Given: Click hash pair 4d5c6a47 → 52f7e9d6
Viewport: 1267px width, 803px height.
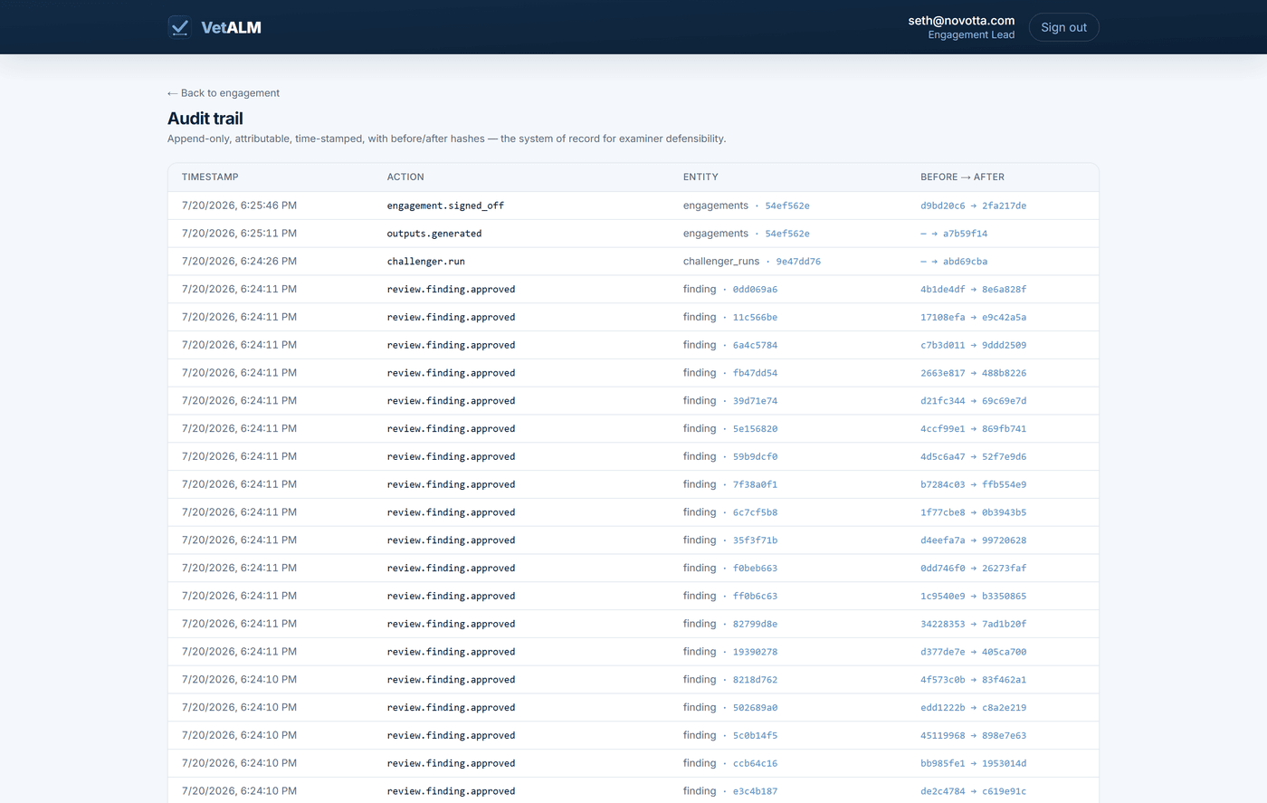Looking at the screenshot, I should click(973, 457).
